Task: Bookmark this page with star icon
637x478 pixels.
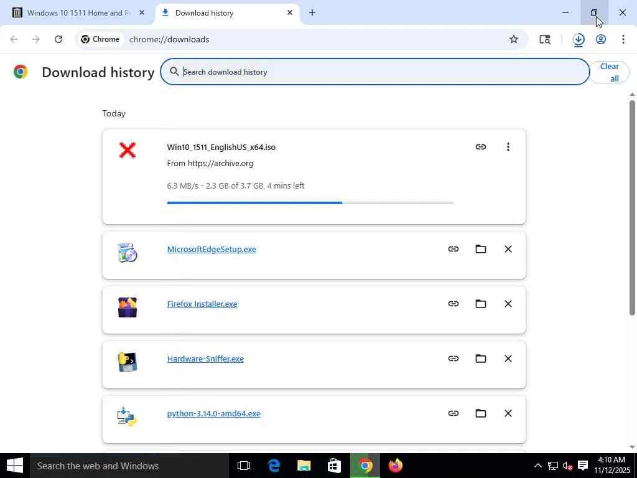Action: [513, 39]
